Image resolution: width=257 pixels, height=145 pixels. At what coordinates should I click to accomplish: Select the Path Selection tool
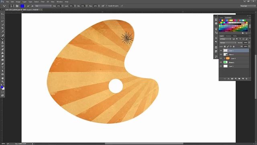coord(2,71)
